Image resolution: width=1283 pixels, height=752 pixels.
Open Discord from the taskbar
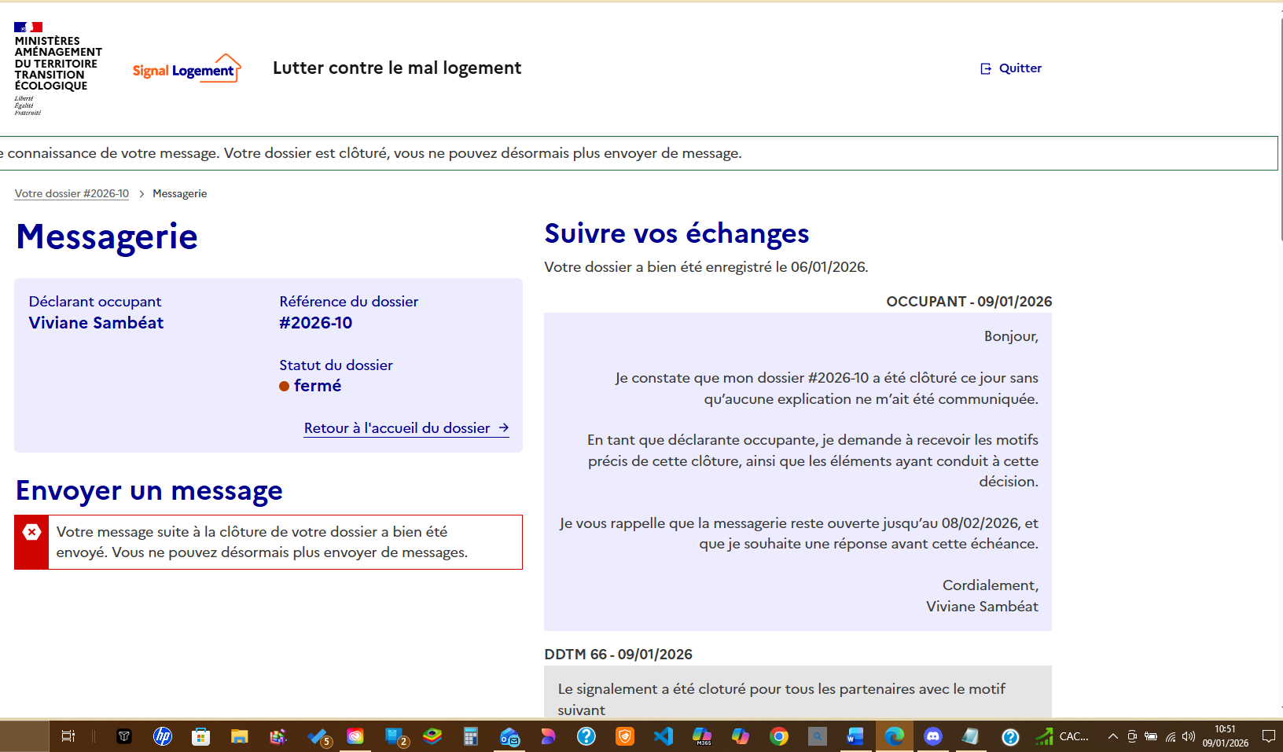(x=933, y=736)
